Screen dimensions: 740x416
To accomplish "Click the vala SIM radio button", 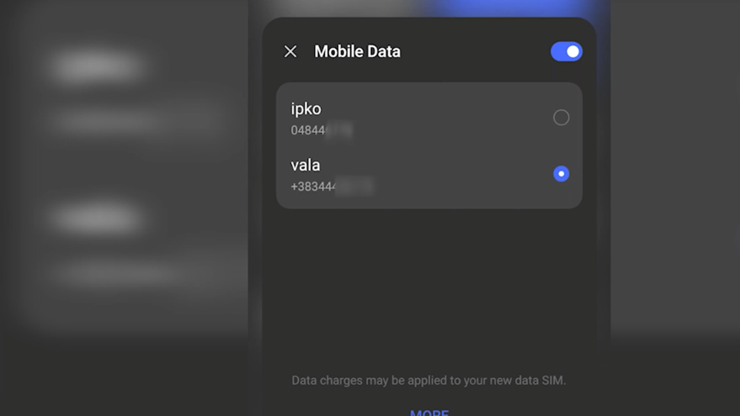I will tap(561, 174).
